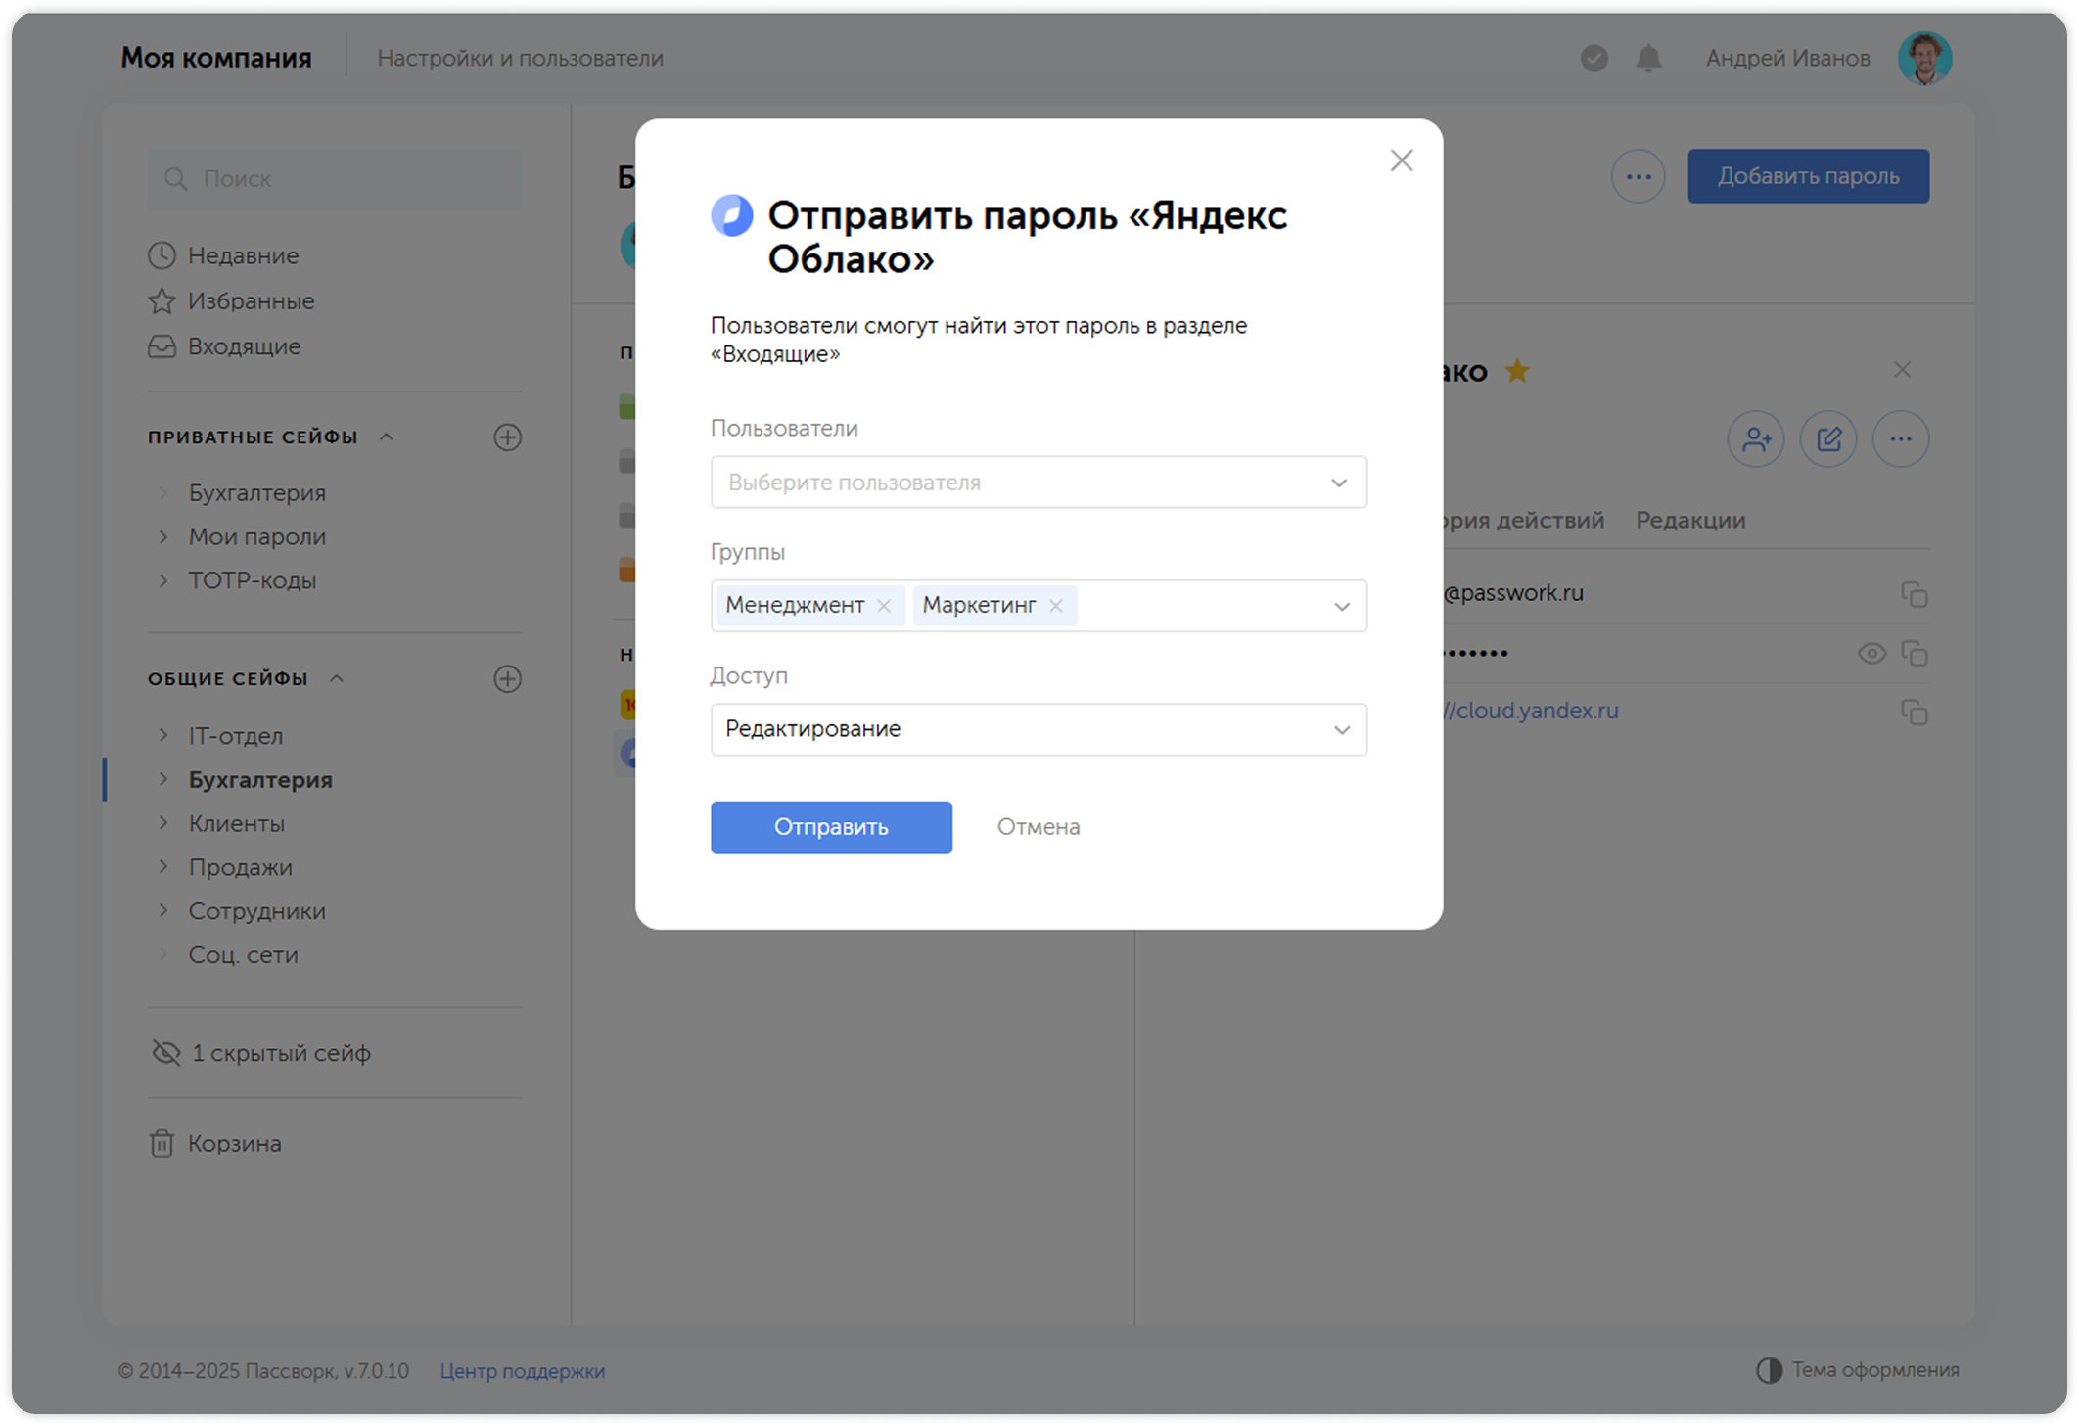Screen dimensions: 2079x1426
Task: Select the Продажи vault
Action: 241,867
